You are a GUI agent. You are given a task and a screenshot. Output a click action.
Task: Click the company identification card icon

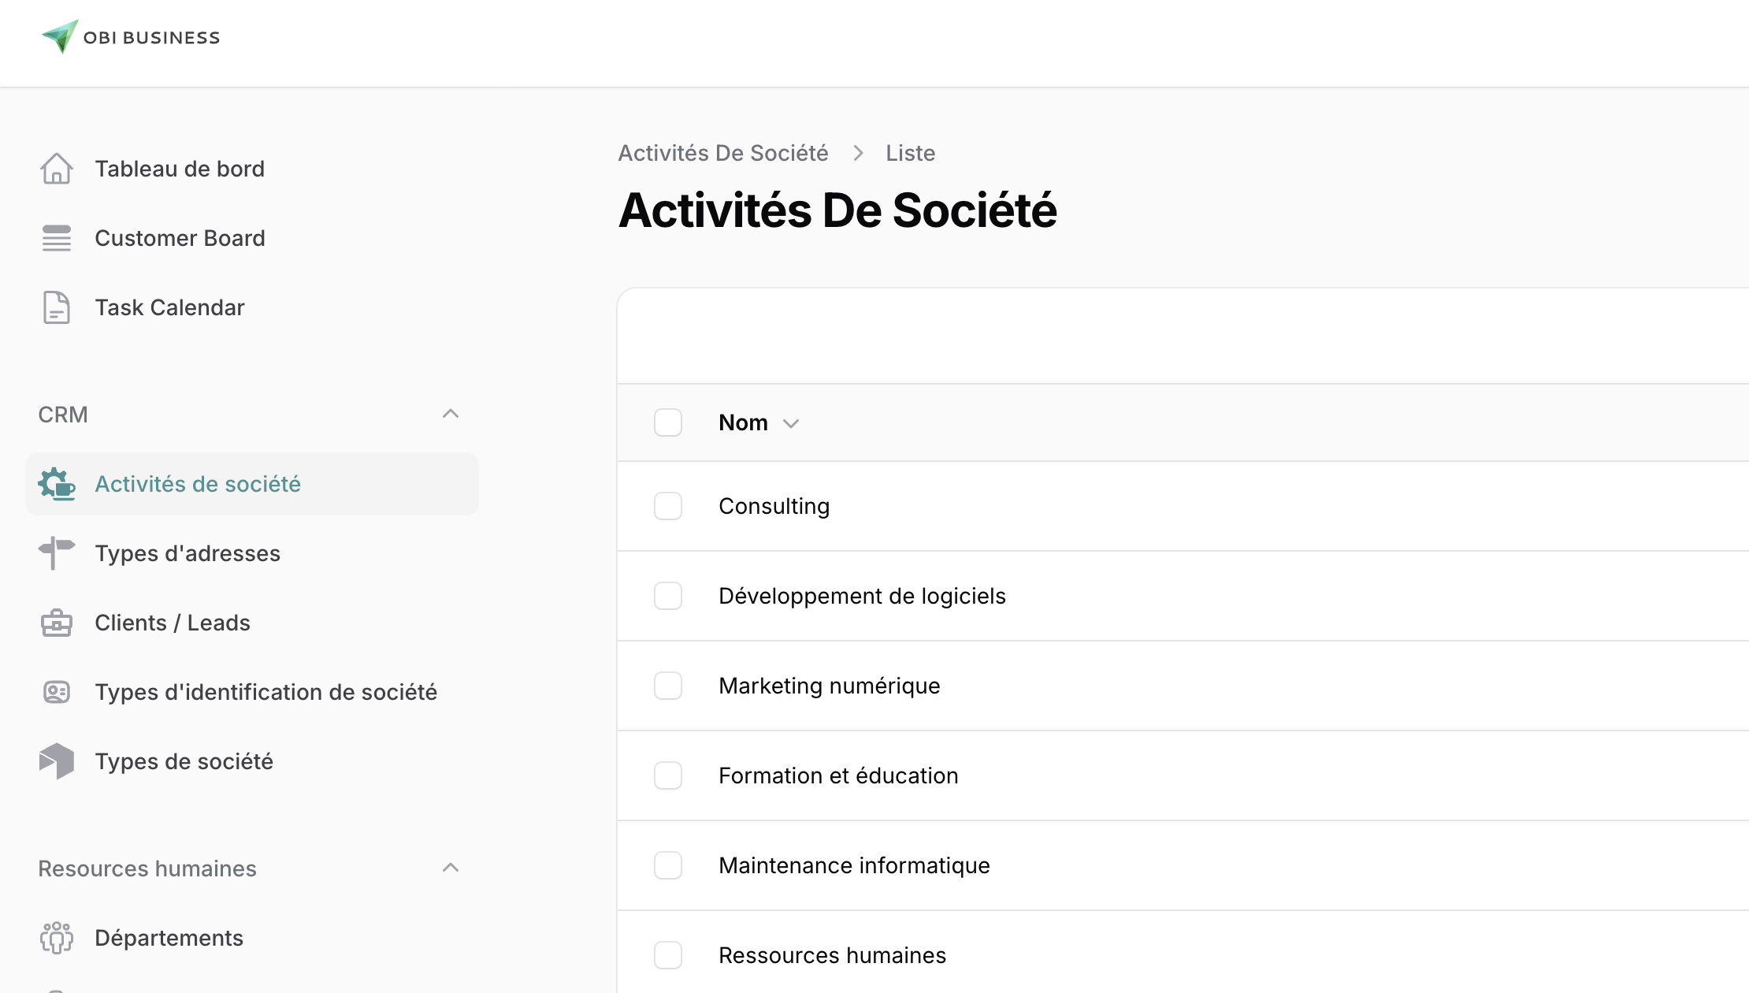click(57, 692)
